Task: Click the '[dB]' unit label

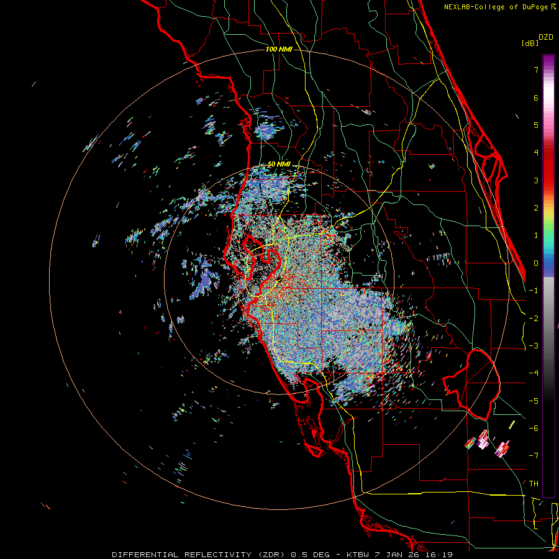Action: [530, 43]
